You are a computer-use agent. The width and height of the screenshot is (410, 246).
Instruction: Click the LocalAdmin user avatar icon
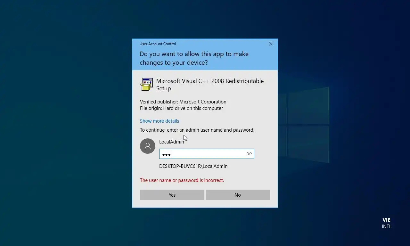coord(148,146)
